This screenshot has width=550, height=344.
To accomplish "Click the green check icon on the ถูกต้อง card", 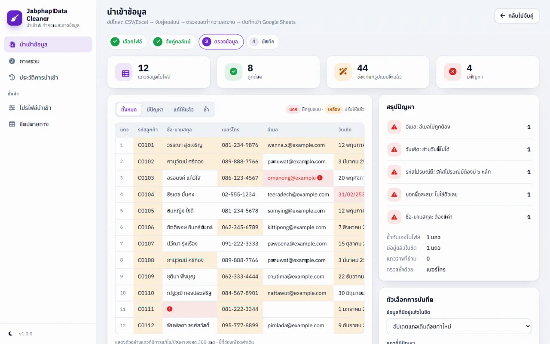I will [x=233, y=72].
